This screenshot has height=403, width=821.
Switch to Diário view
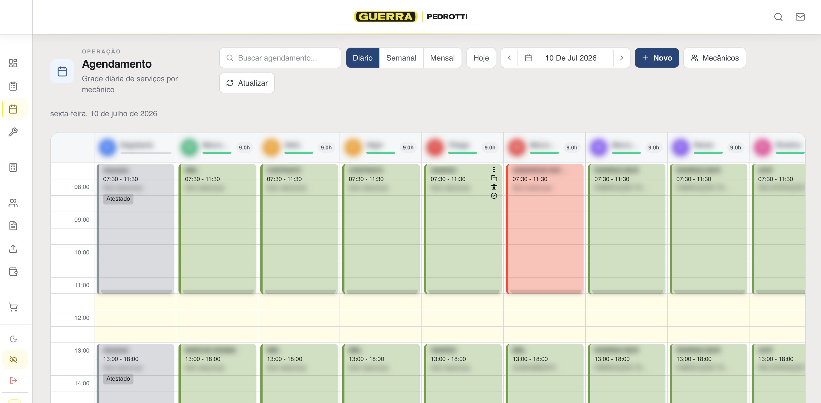[x=362, y=58]
